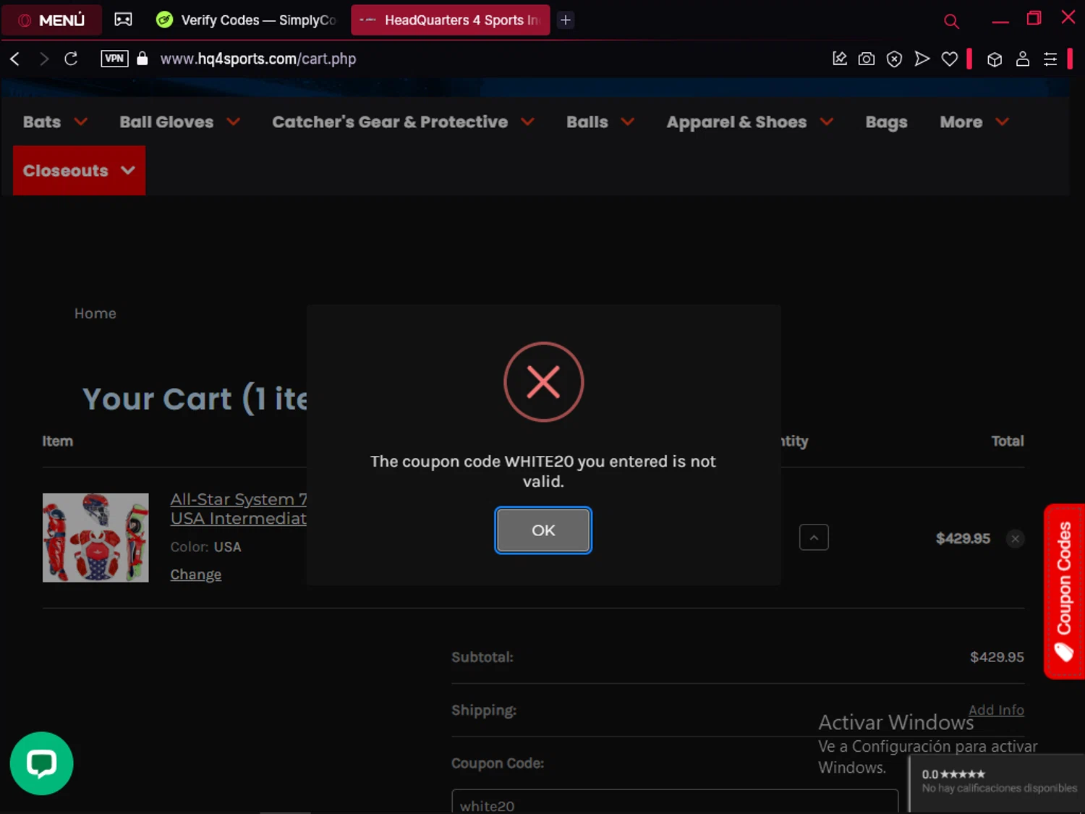Image resolution: width=1085 pixels, height=814 pixels.
Task: Open the Bags menu item
Action: point(886,122)
